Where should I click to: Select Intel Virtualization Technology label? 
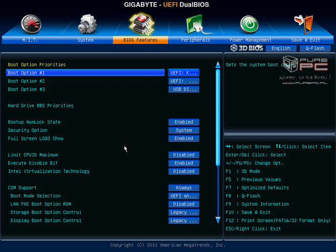click(49, 171)
